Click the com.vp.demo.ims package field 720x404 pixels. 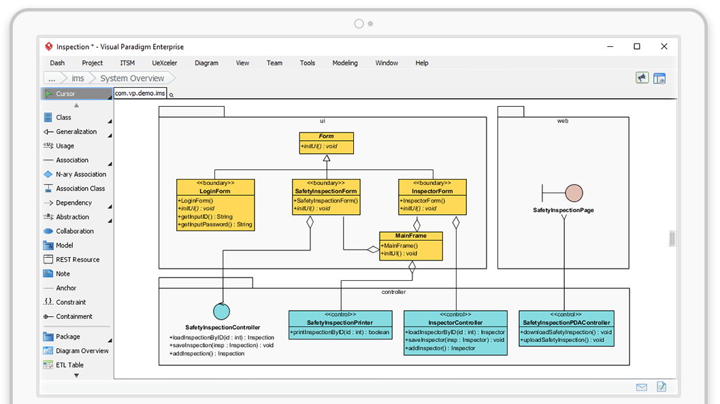click(140, 94)
